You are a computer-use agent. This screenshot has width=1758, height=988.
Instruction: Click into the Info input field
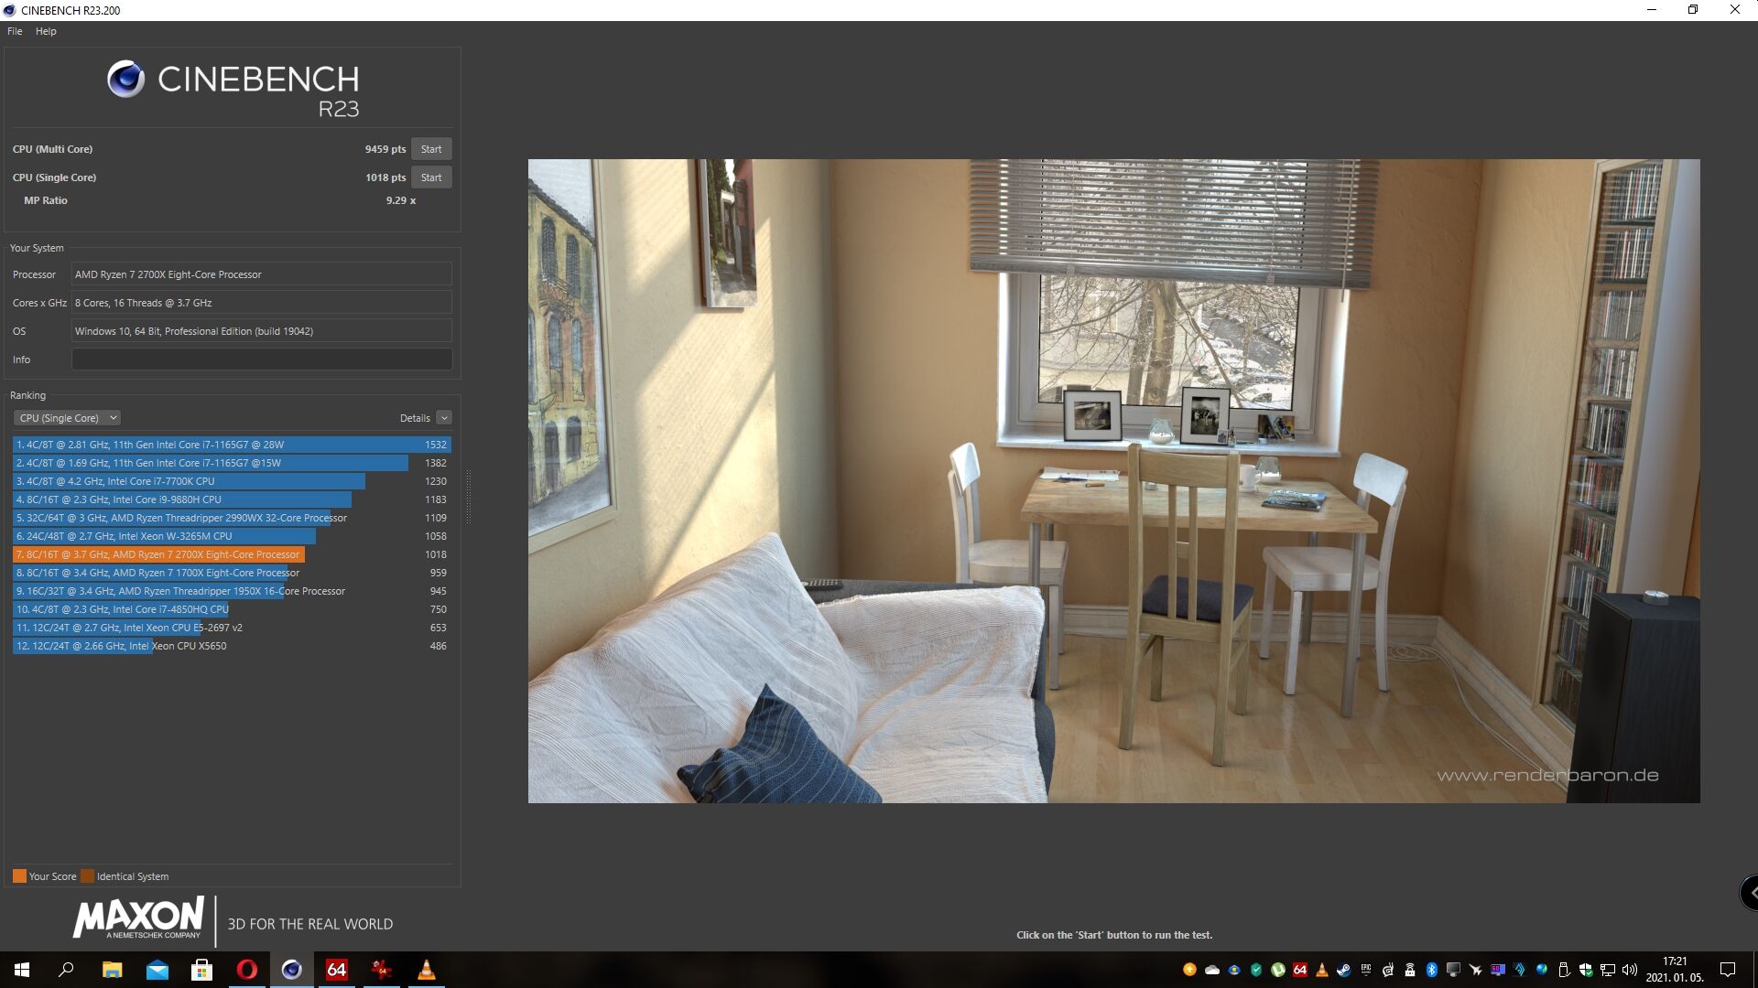click(x=262, y=360)
